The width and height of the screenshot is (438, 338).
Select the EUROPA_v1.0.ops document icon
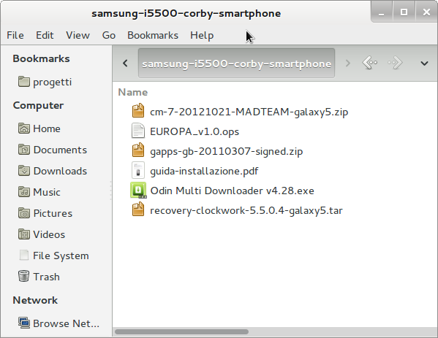click(138, 131)
